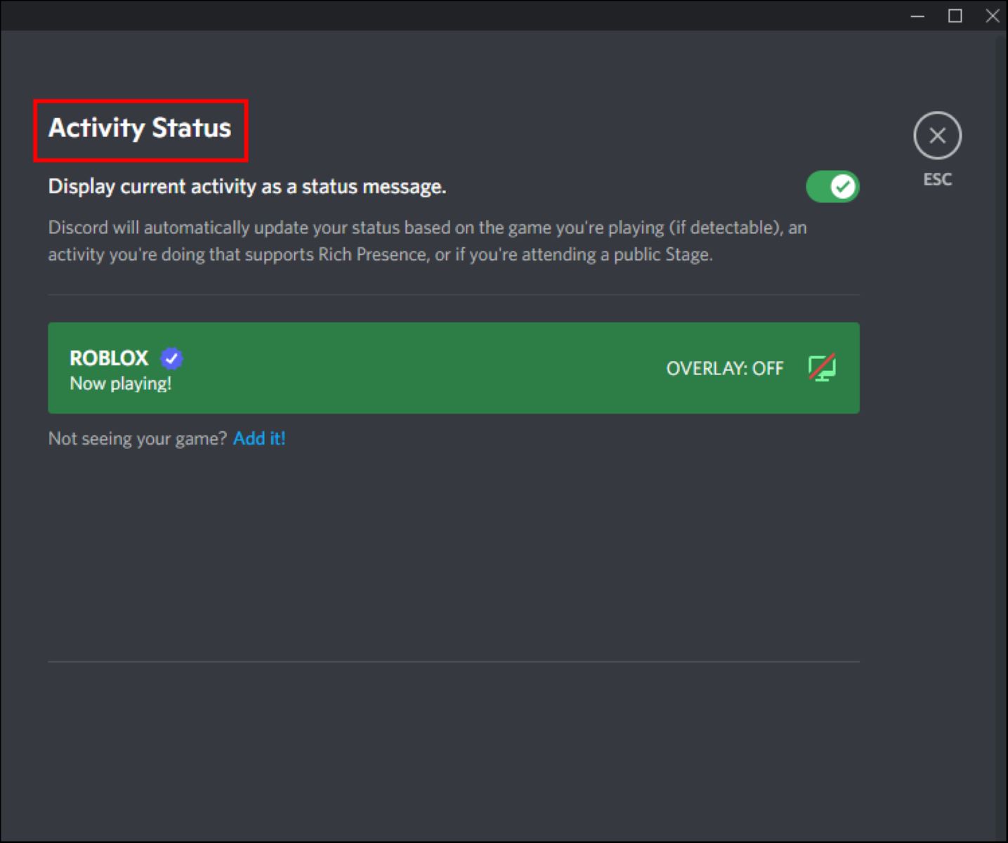Select the X inside the ESC circle
Viewport: 1008px width, 843px height.
click(x=937, y=135)
